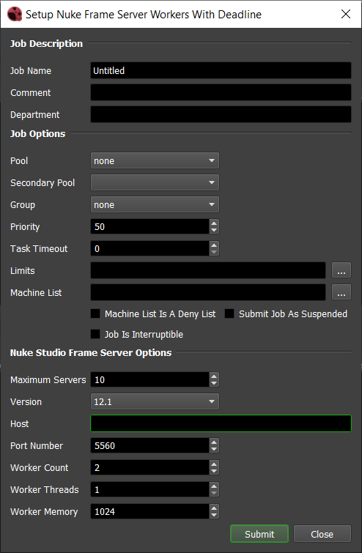The height and width of the screenshot is (553, 362).
Task: Focus the Host input field
Action: tap(221, 423)
